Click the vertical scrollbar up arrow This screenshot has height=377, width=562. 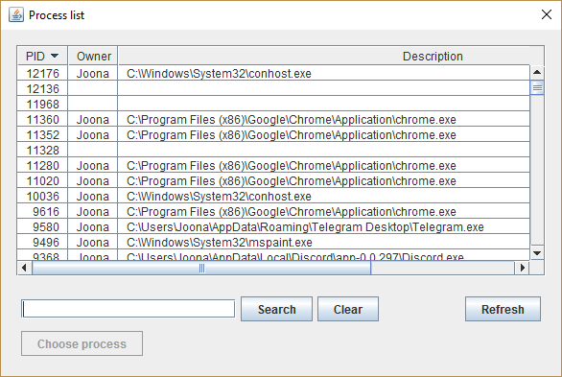pos(537,72)
